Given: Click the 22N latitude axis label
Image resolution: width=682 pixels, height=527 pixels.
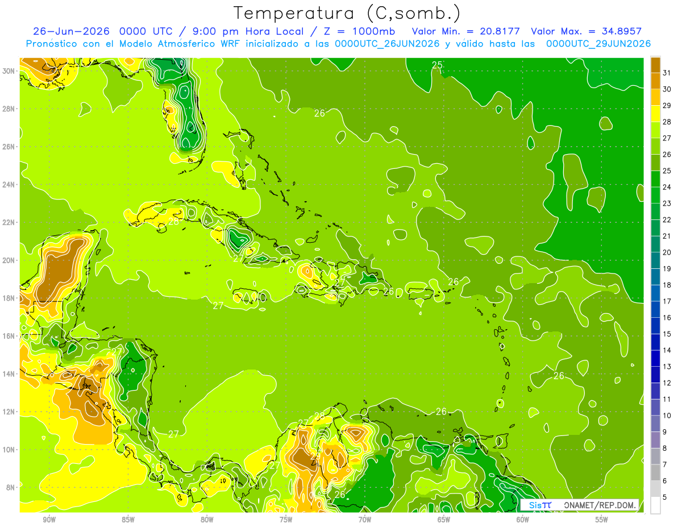Looking at the screenshot, I should tap(9, 222).
